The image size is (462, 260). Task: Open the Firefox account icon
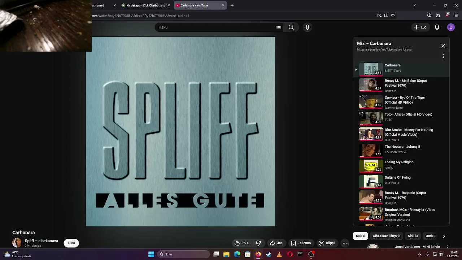pos(429,16)
